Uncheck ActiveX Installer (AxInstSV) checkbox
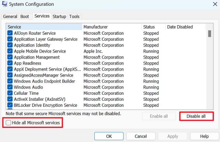The height and width of the screenshot is (142, 220). click(x=10, y=99)
